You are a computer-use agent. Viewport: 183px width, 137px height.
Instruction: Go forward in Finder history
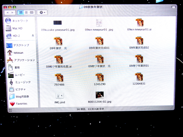[x=13, y=12]
